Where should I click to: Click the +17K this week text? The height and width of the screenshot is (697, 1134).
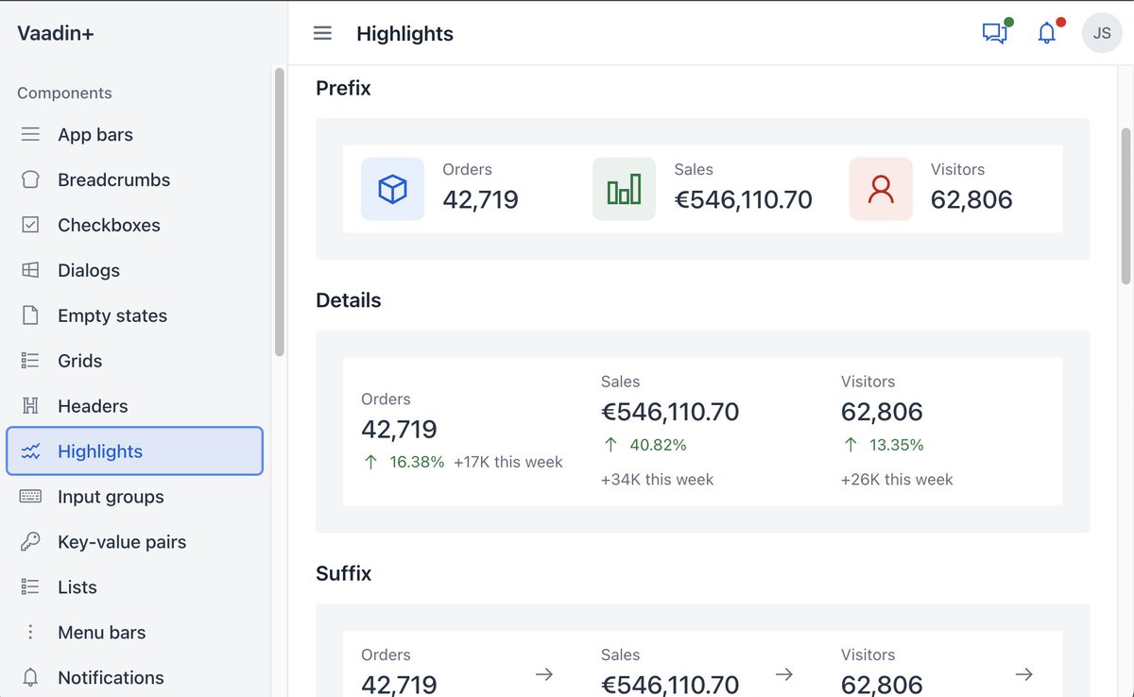[508, 462]
